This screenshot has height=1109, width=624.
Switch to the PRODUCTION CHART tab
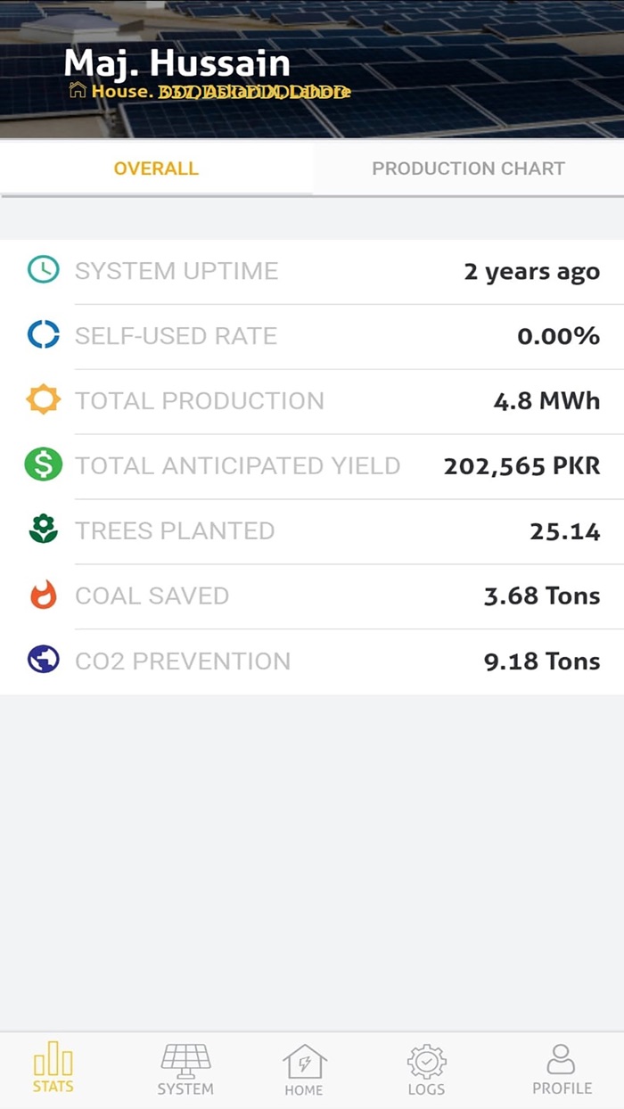pos(469,168)
